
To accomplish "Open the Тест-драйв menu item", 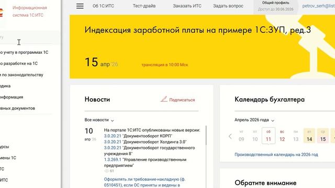I will pyautogui.click(x=144, y=6).
